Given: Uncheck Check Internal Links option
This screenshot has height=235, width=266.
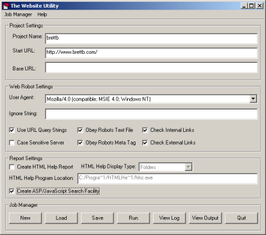Looking at the screenshot, I should tap(145, 130).
